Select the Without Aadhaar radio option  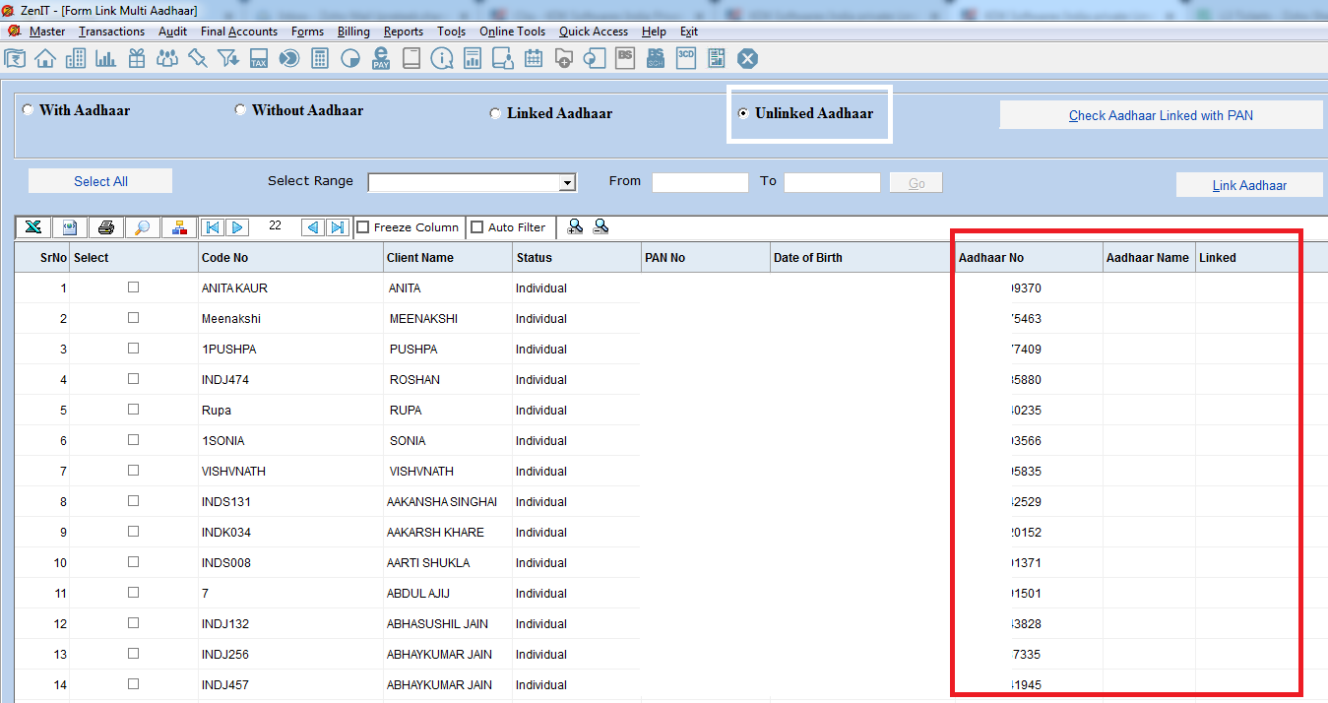coord(240,110)
